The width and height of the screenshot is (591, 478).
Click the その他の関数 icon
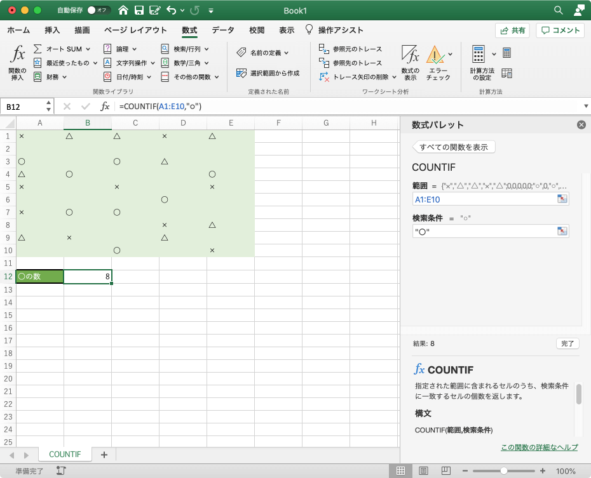point(165,77)
